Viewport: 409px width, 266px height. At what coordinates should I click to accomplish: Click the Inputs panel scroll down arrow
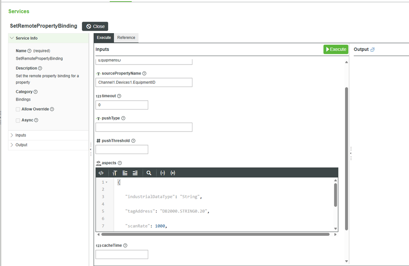[x=346, y=261]
